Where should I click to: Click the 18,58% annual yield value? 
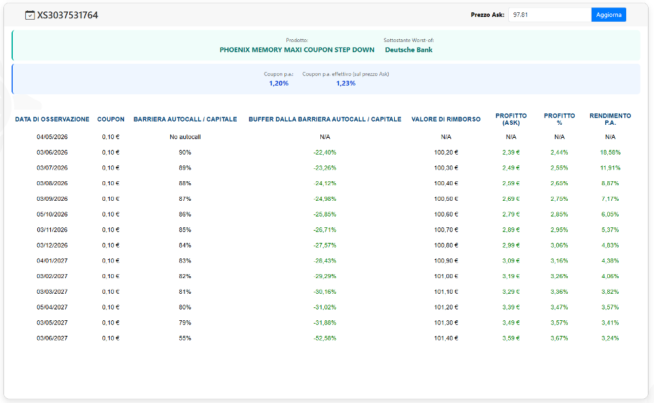[610, 153]
